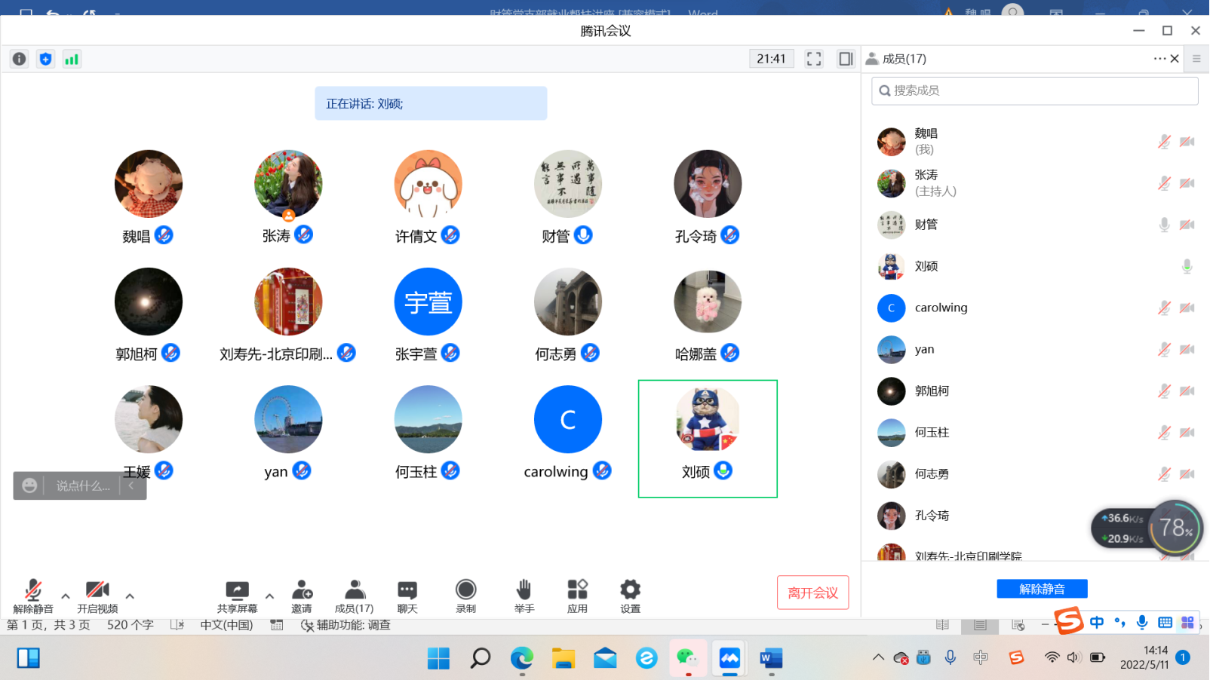The image size is (1210, 680).
Task: Open the network speed floating widget
Action: coord(1146,528)
